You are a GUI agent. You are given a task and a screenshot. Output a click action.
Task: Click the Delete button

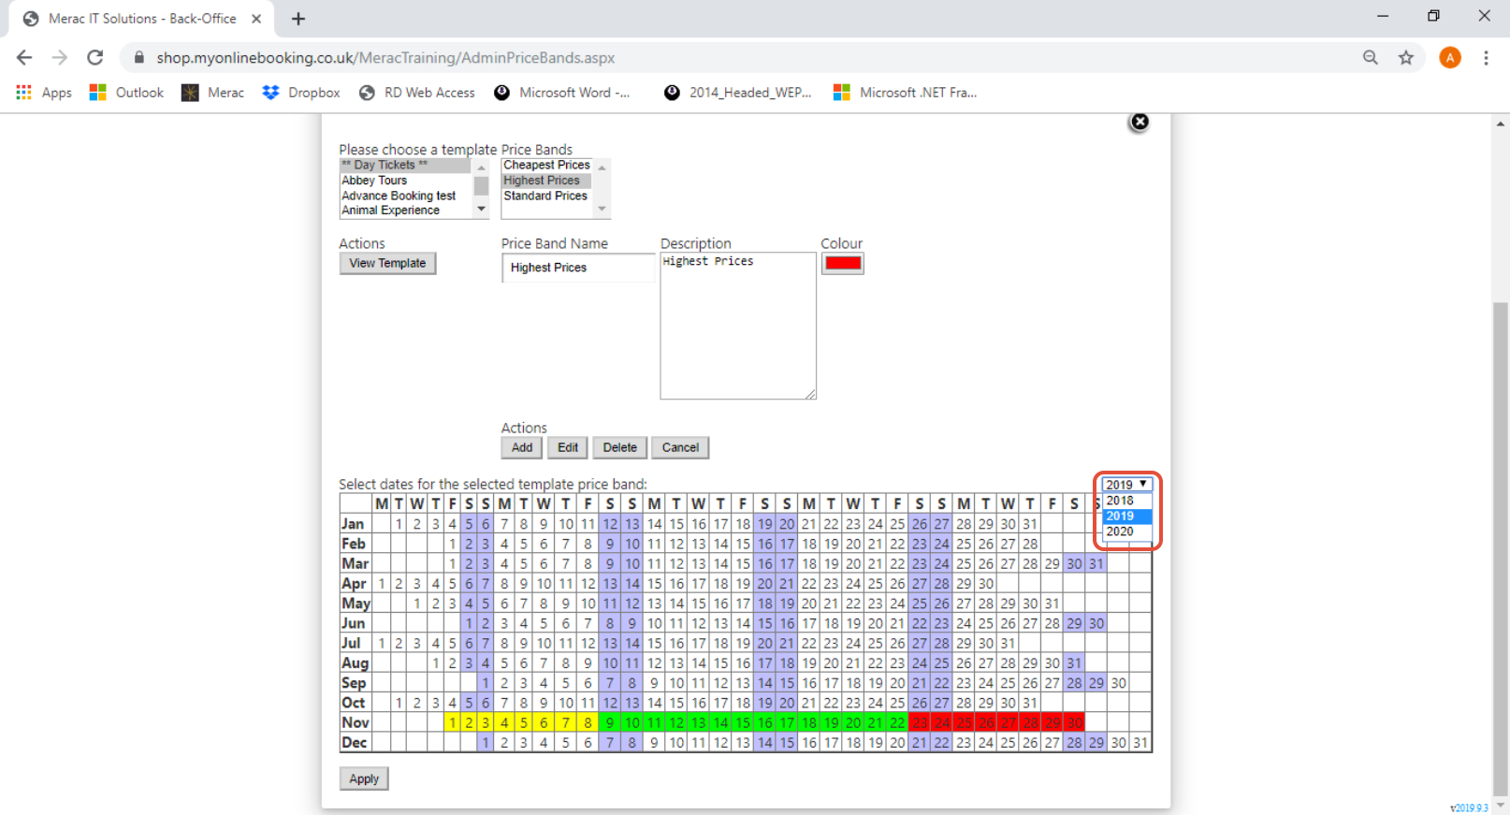pos(619,448)
